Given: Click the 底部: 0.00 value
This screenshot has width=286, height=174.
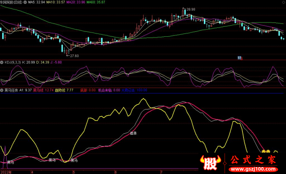Looking at the screenshot, I should tap(88, 90).
